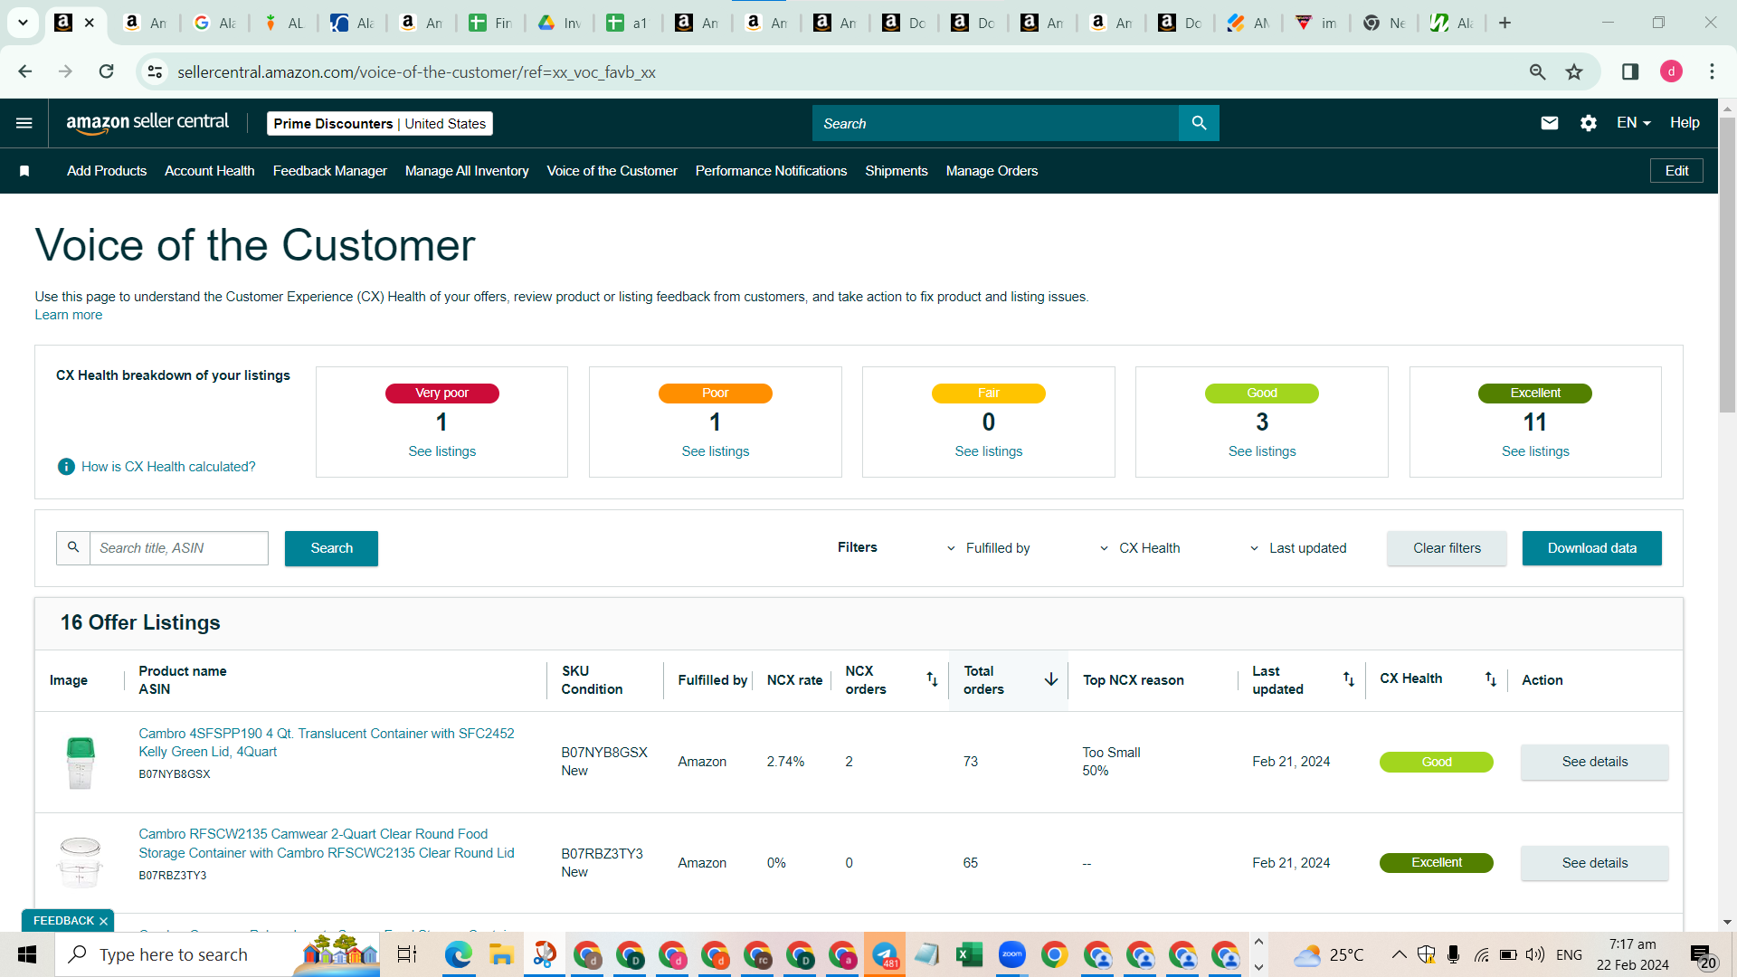Screen dimensions: 1737x977
Task: Open Excel from taskbar
Action: [969, 954]
